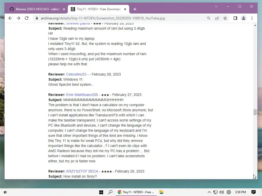Click date 'February 26, 2023'
This screenshot has height=196, width=262.
130,171
